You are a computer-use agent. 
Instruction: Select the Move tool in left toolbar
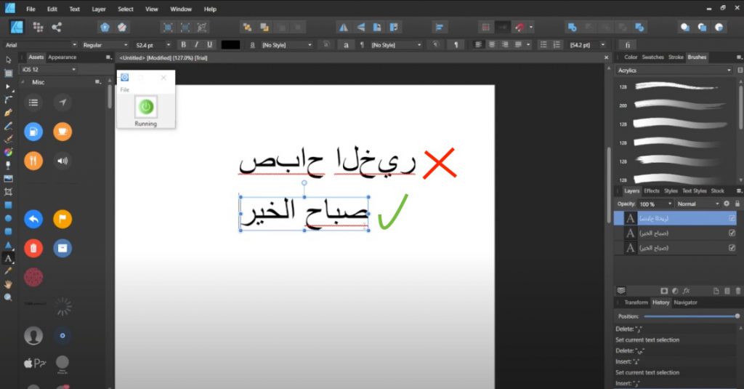[x=8, y=60]
